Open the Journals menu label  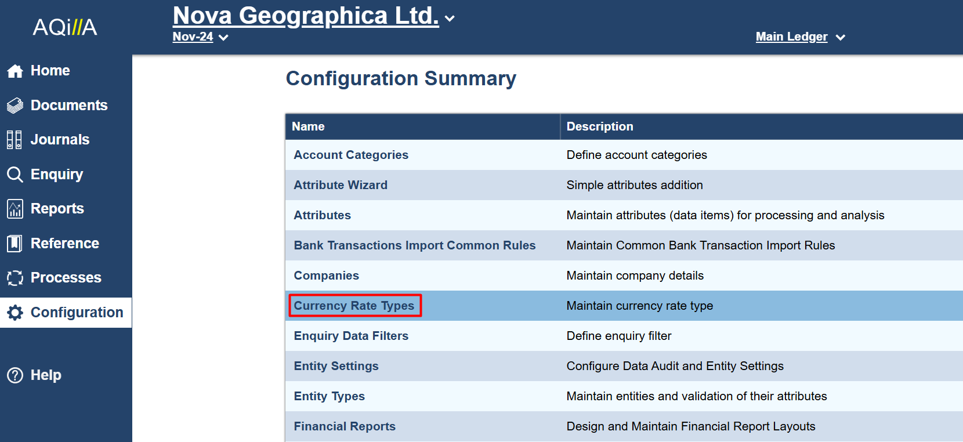pyautogui.click(x=60, y=140)
